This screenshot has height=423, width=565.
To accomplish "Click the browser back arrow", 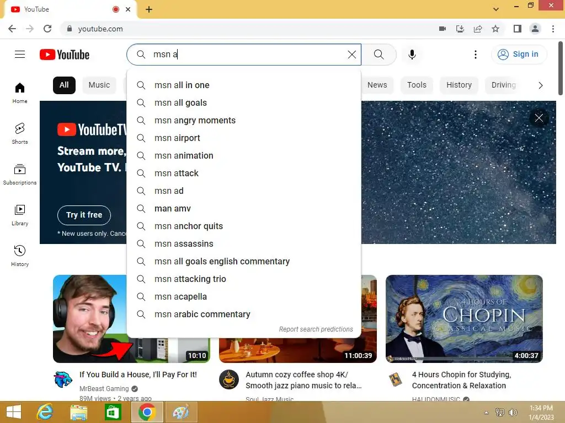I will (12, 29).
